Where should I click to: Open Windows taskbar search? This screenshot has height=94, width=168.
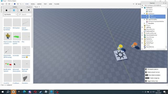(8, 92)
